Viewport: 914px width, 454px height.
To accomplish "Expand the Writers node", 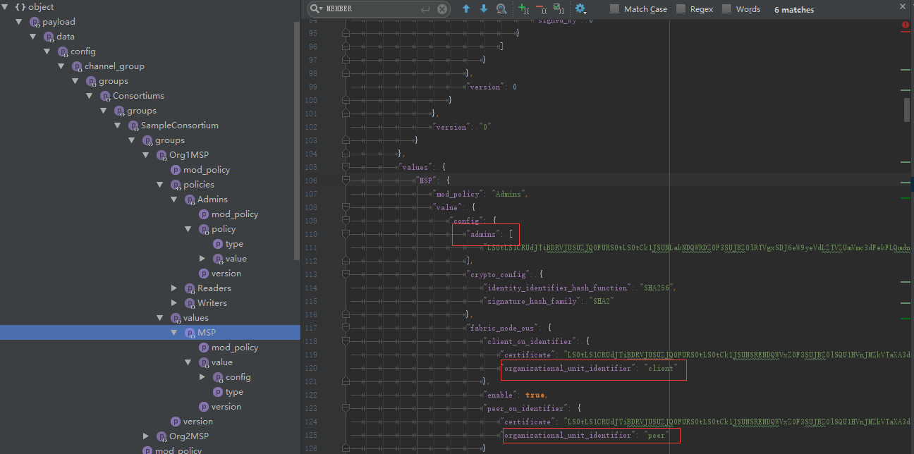I will [174, 303].
